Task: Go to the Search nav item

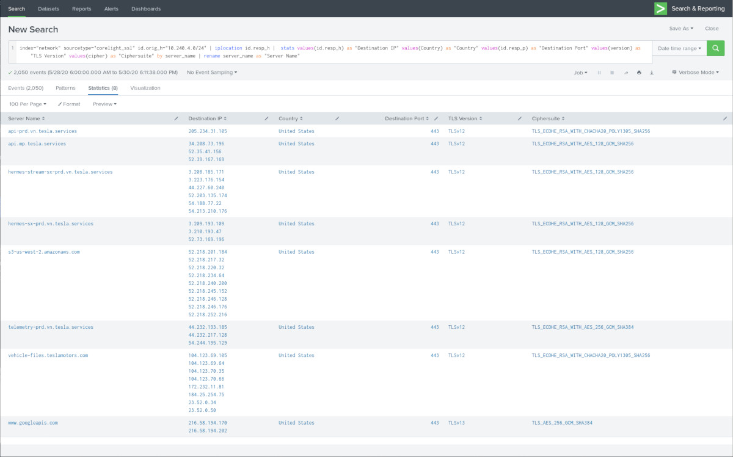Action: pos(16,9)
